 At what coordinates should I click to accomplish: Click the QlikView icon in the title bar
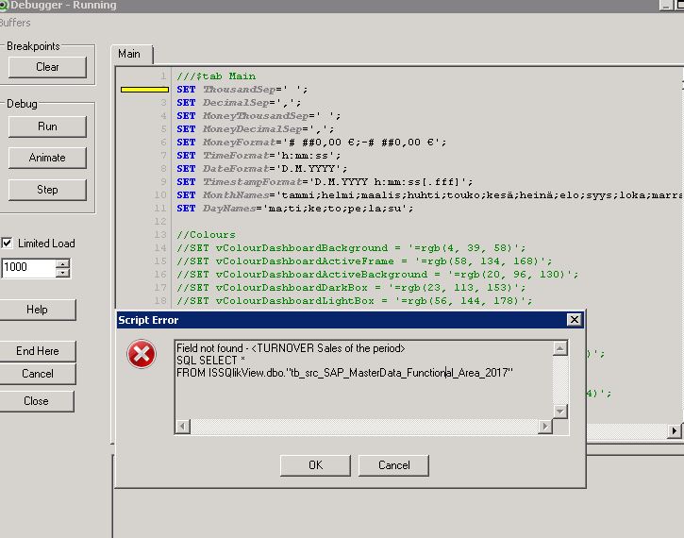pos(4,6)
